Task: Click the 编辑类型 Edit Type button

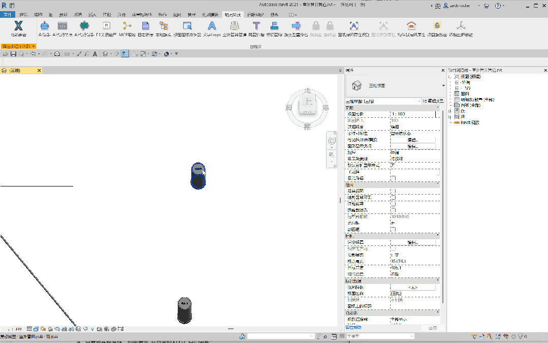Action: point(433,101)
